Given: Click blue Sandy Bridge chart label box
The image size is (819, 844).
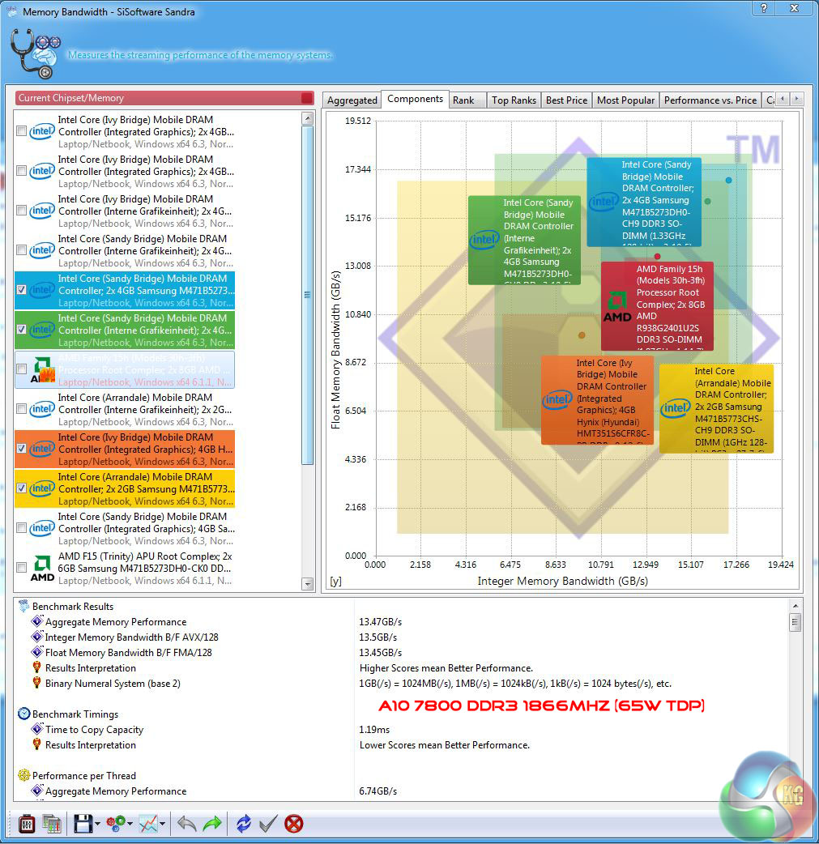Looking at the screenshot, I should [644, 202].
